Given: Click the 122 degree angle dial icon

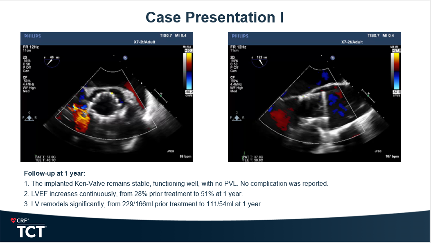Looking at the screenshot, I should (x=259, y=60).
